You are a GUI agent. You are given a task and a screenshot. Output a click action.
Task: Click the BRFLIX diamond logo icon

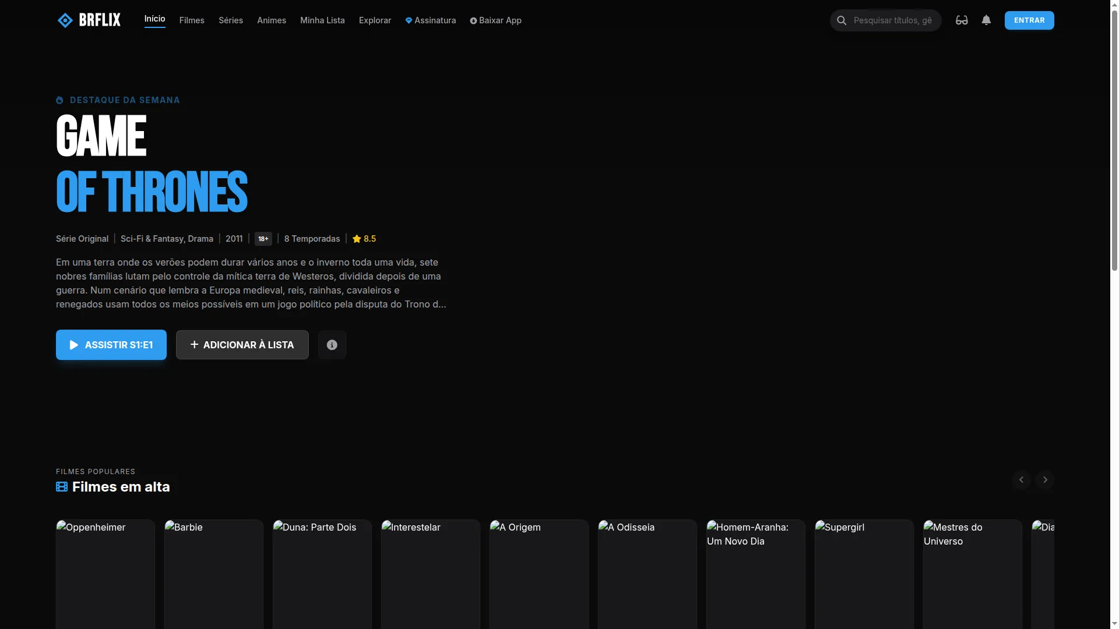tap(65, 20)
